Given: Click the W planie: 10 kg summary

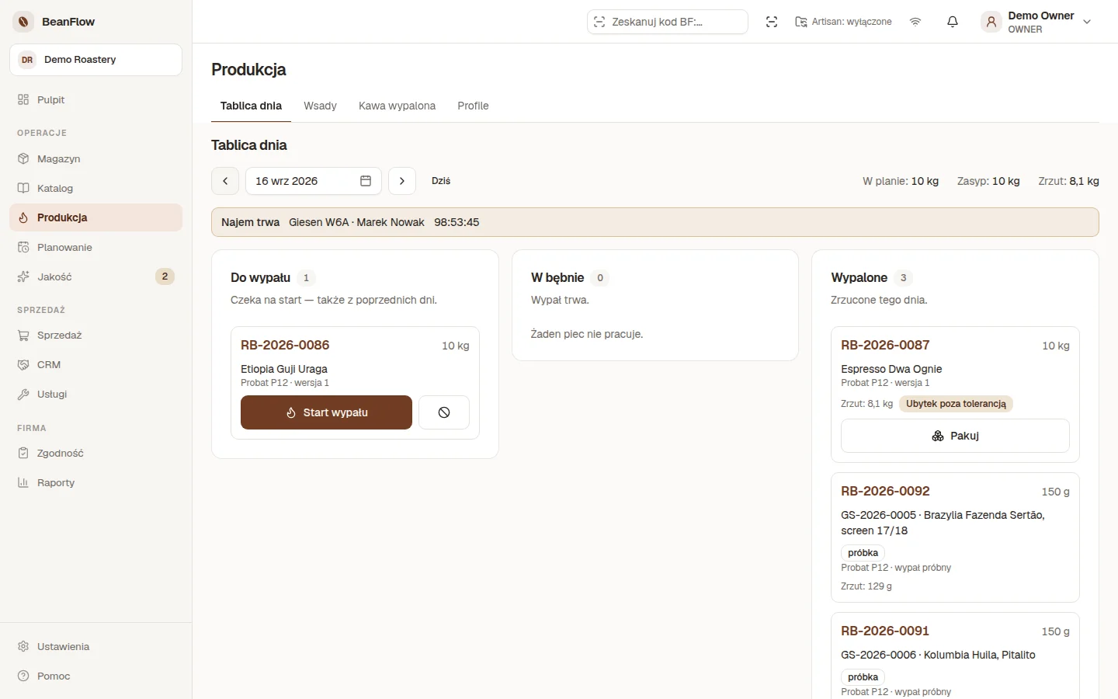Looking at the screenshot, I should [901, 181].
